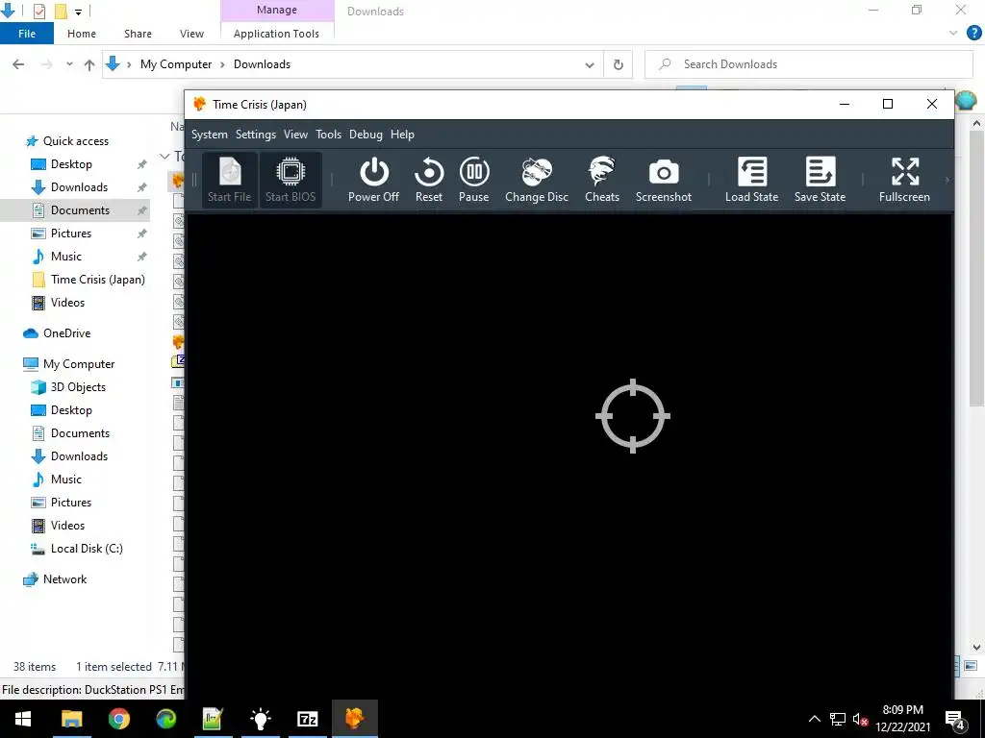Viewport: 985px width, 738px height.
Task: Open Explorer Help question mark icon
Action: click(973, 34)
